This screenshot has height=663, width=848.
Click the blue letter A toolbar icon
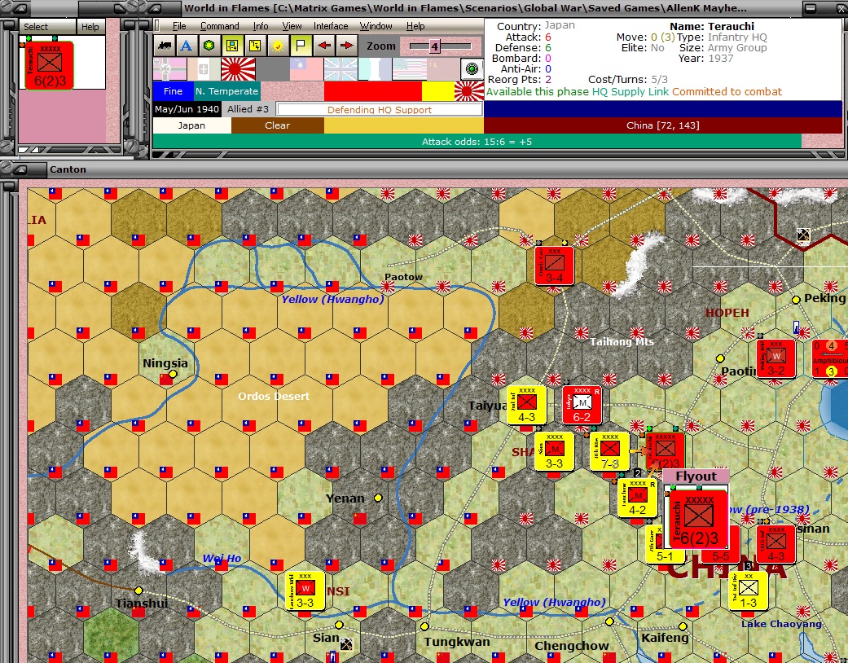[x=186, y=46]
